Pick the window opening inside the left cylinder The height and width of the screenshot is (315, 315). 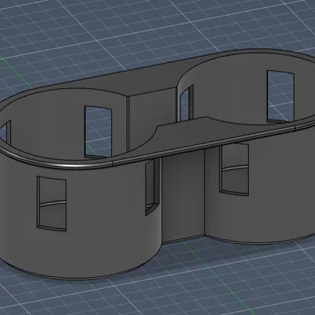click(x=98, y=132)
